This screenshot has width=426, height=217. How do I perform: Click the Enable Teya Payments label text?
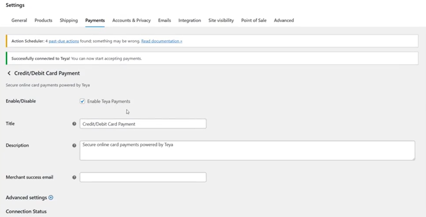click(109, 101)
